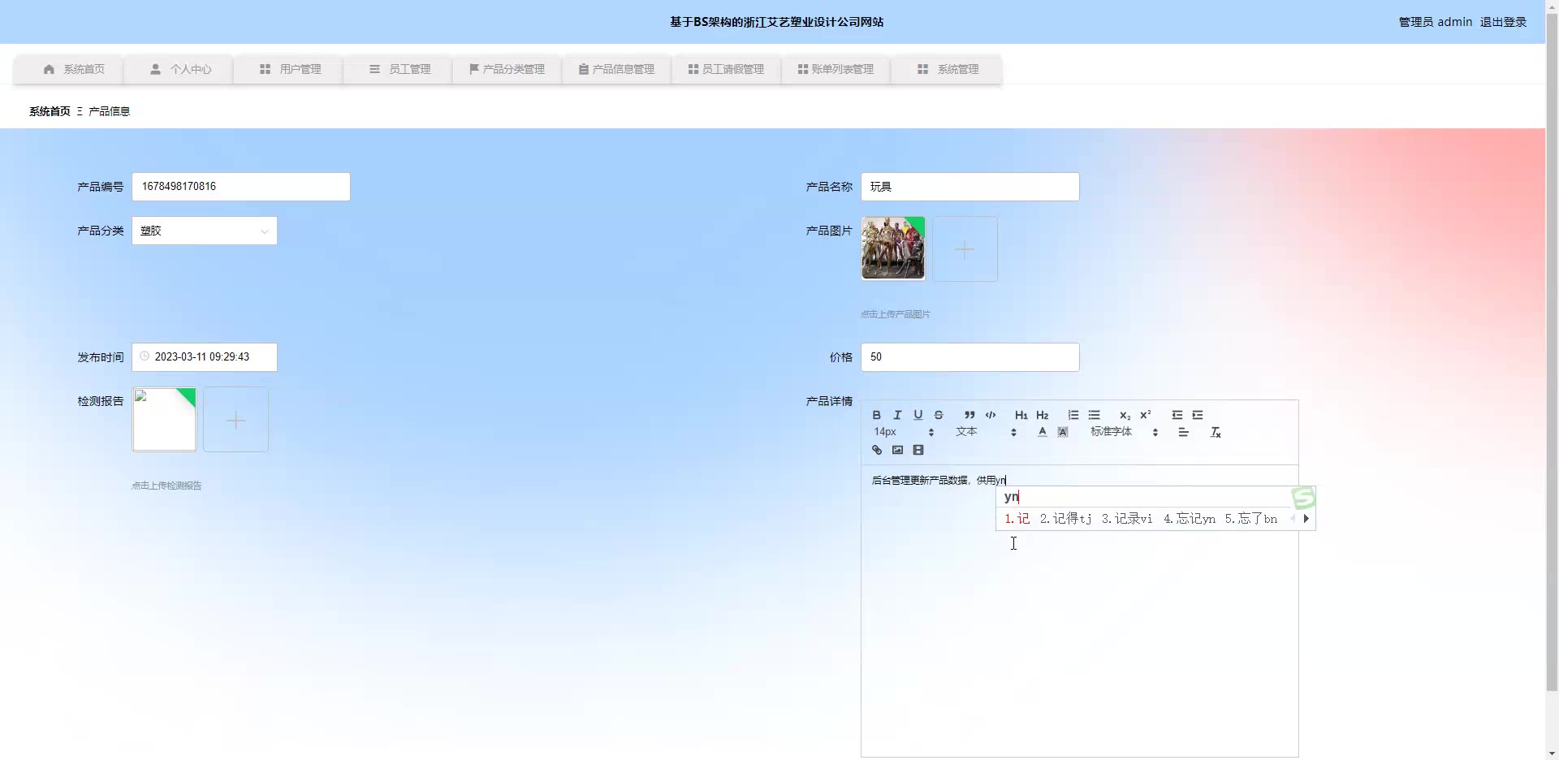This screenshot has height=760, width=1559.
Task: Clear text formatting in the editor
Action: click(1216, 432)
